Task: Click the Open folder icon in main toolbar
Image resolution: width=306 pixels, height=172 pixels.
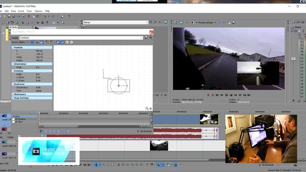Action: [x=5, y=17]
